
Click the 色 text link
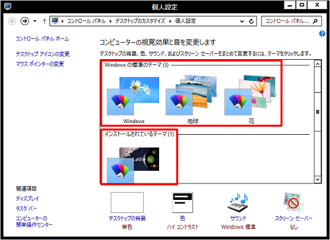click(x=183, y=218)
